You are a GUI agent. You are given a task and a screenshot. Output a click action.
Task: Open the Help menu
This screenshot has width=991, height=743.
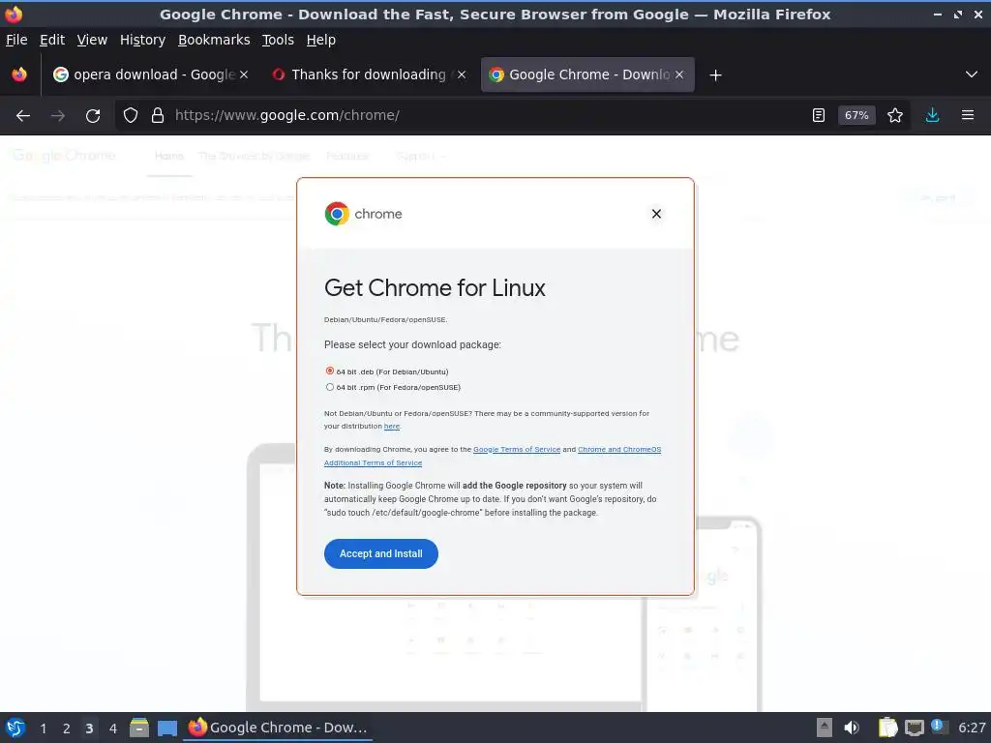[321, 40]
